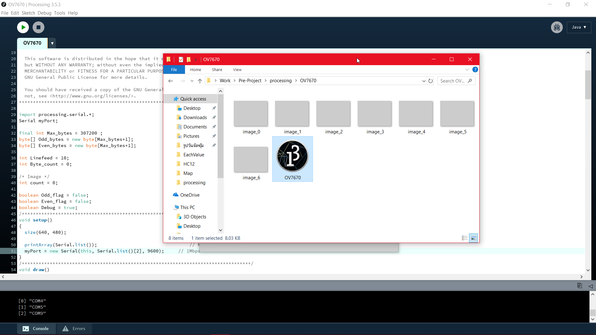Open the image_3 file thumbnail
The height and width of the screenshot is (335, 596).
tap(374, 114)
